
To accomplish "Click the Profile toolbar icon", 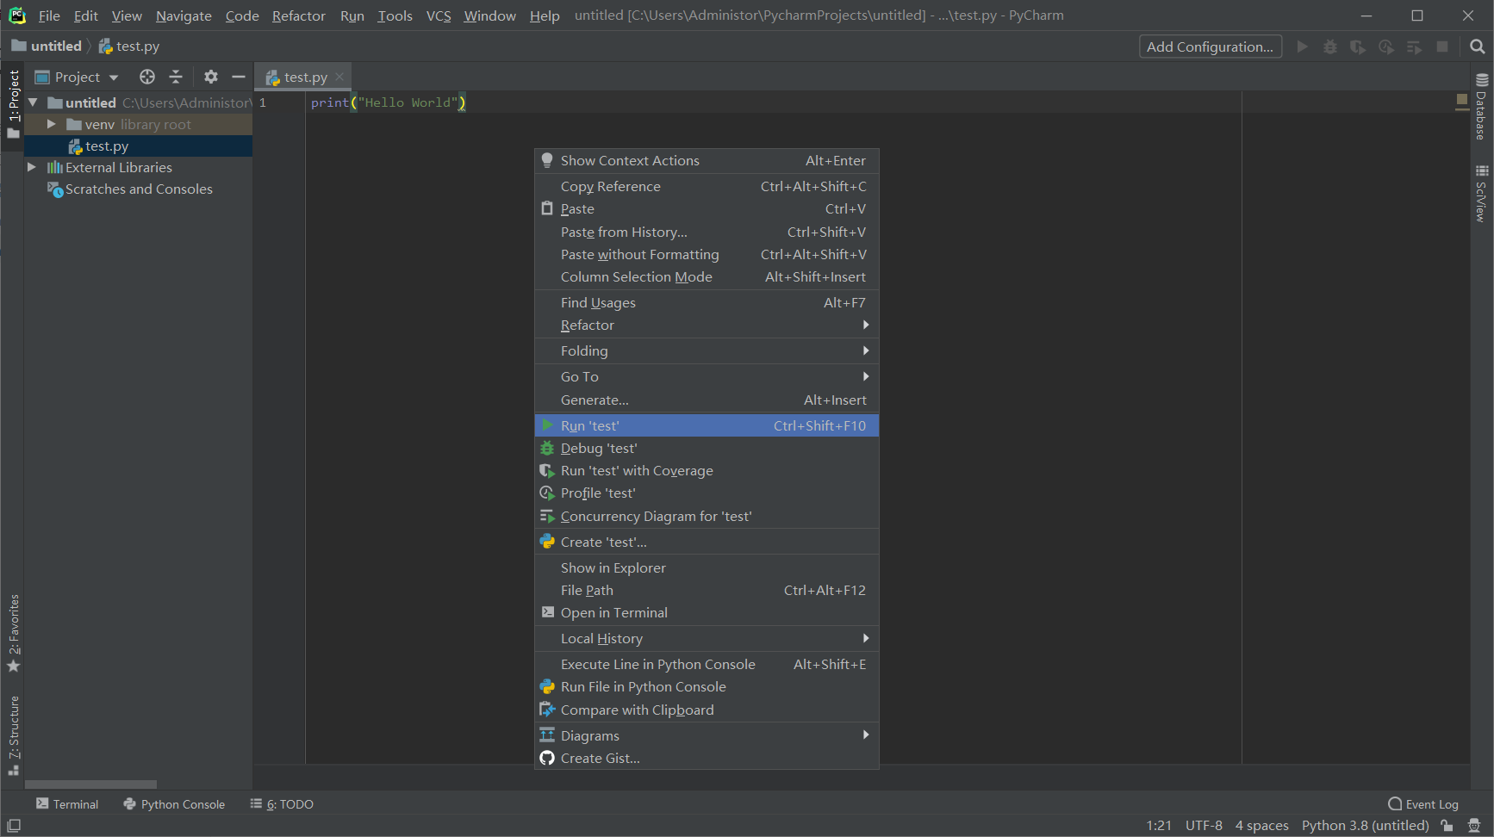I will [x=1386, y=46].
